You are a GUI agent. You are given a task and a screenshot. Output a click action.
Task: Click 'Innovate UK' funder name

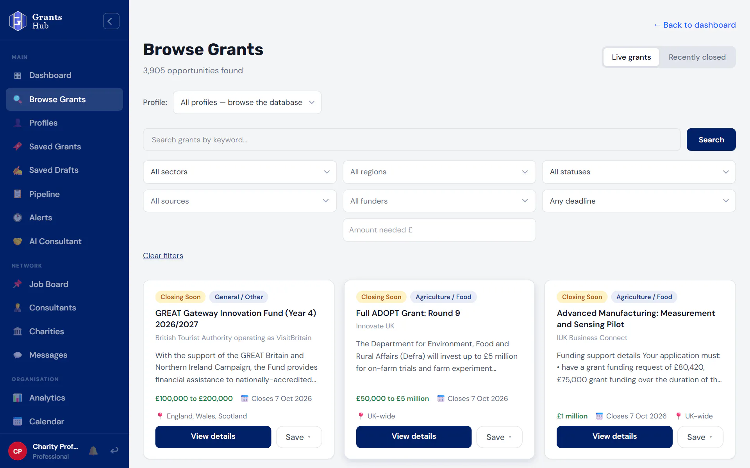point(375,326)
